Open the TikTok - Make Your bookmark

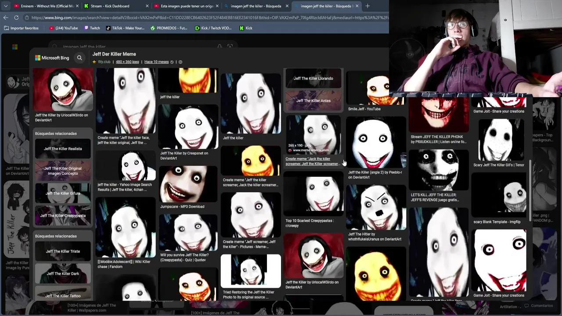(x=125, y=28)
